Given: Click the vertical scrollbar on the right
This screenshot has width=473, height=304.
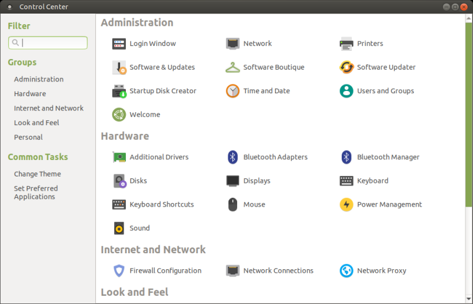Looking at the screenshot, I should point(469,118).
